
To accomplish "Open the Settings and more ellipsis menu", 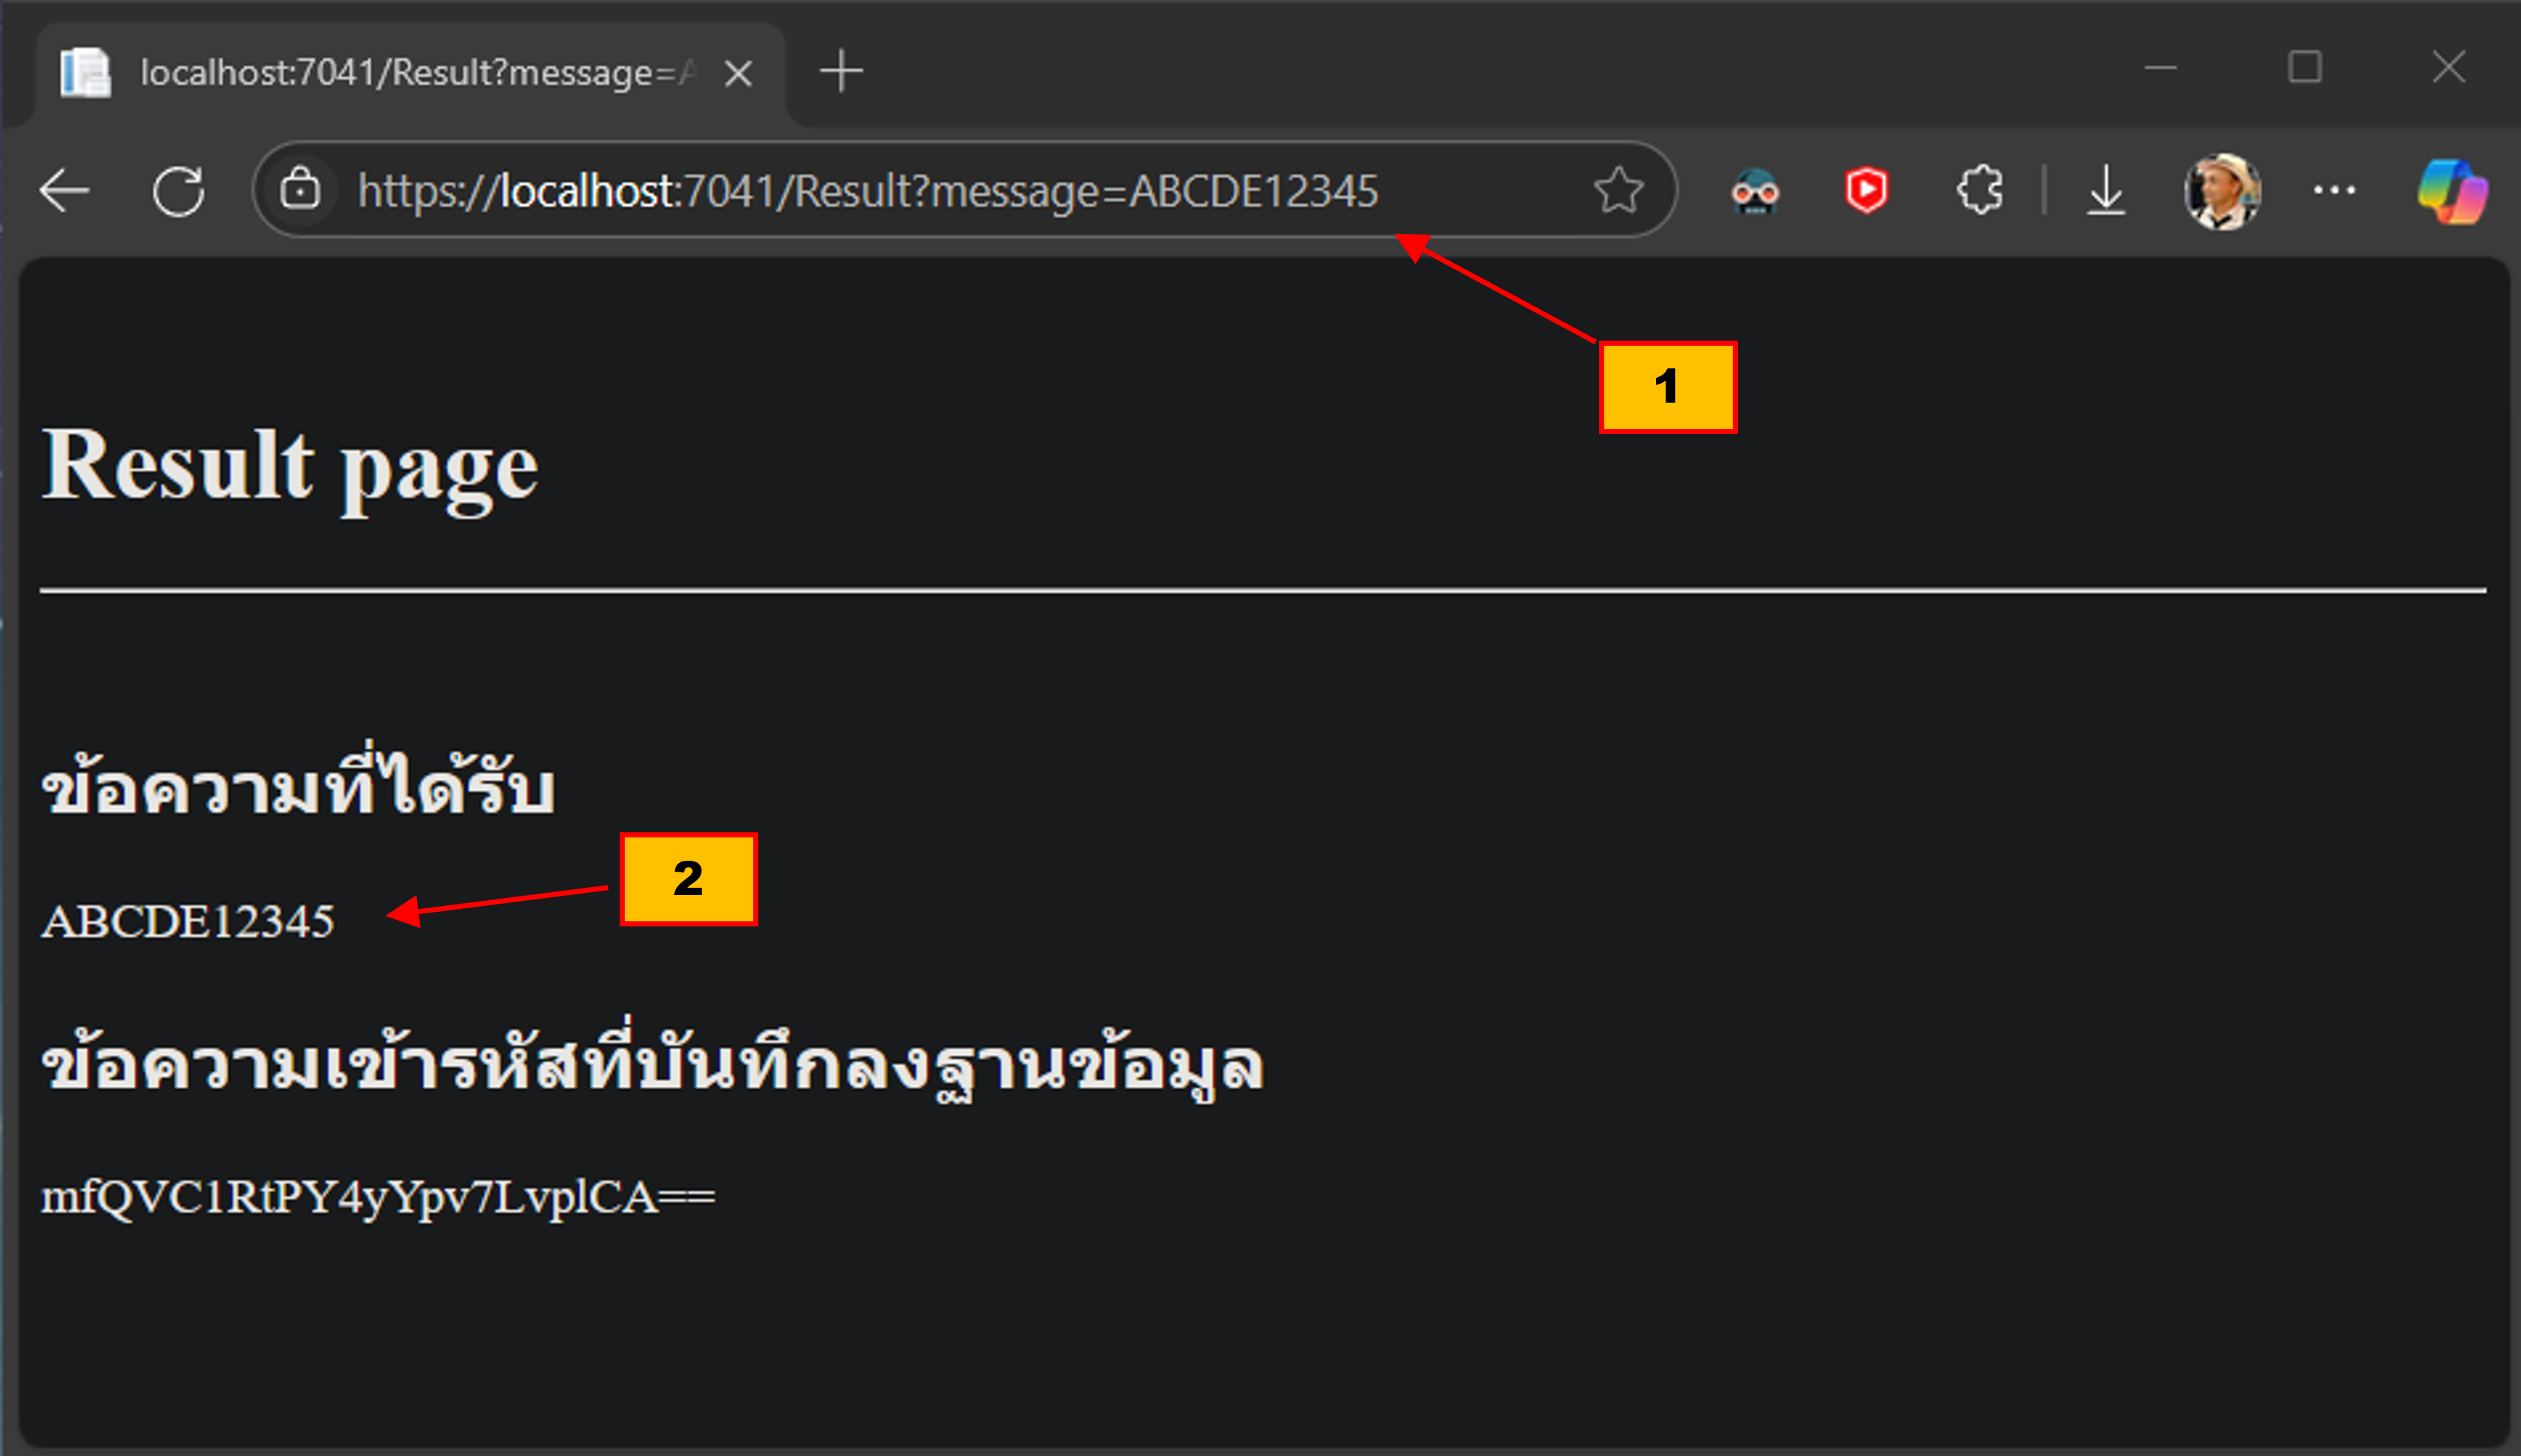I will (x=2336, y=190).
